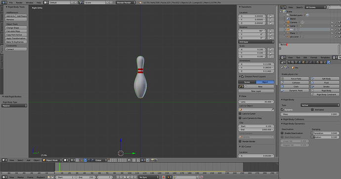Image resolution: width=341 pixels, height=179 pixels.
Task: Open the Physics properties tab icon
Action: pos(328,62)
